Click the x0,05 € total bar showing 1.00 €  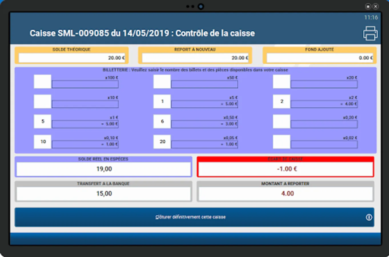pos(204,144)
